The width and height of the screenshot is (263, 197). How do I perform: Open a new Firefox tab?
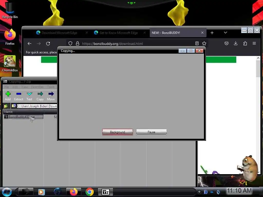tap(212, 33)
